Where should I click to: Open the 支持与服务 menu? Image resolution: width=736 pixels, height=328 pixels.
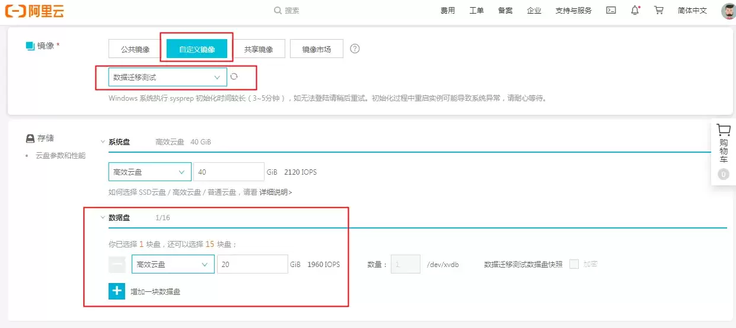[x=573, y=11]
